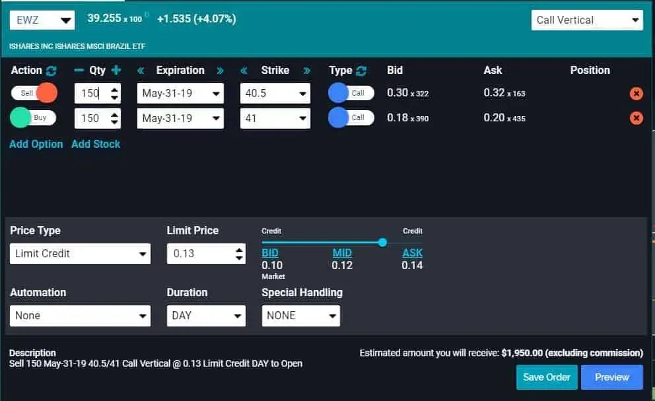The image size is (655, 401).
Task: Increase quantity using the plus icon
Action: coord(116,71)
